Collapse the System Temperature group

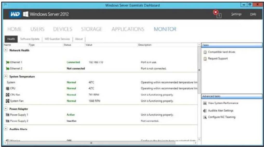6,76
